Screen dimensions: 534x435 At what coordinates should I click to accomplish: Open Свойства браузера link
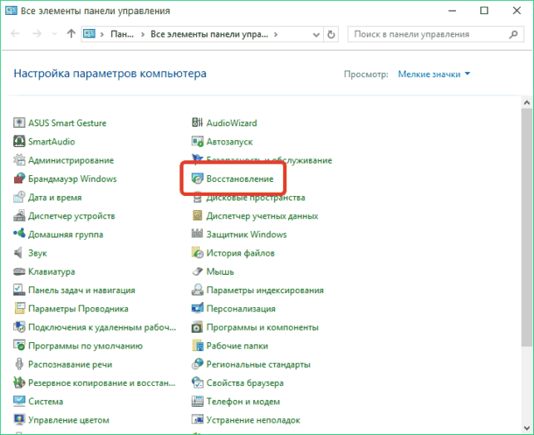coord(245,383)
